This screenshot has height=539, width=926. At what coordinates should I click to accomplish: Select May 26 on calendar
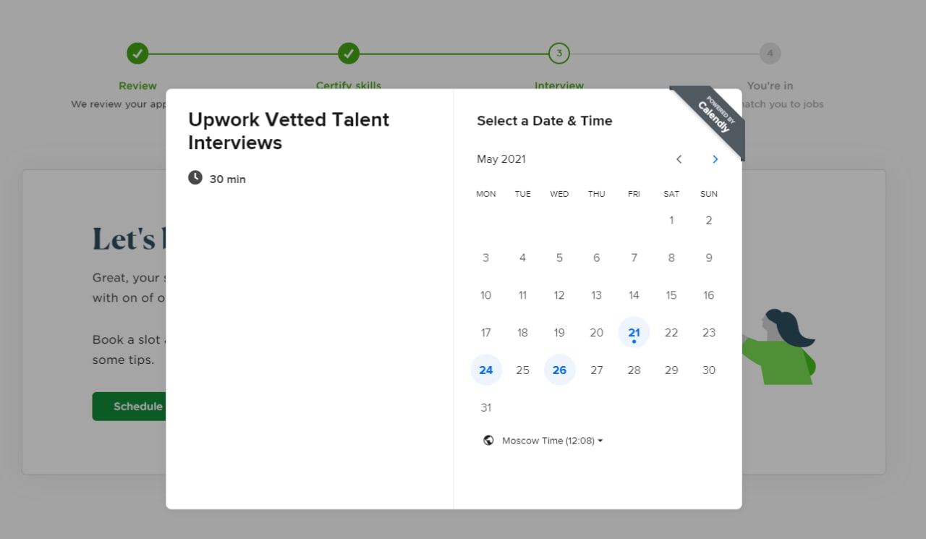pyautogui.click(x=559, y=370)
